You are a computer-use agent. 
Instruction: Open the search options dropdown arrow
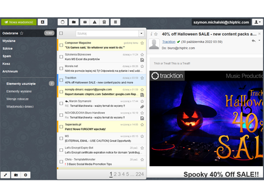tap(141, 34)
